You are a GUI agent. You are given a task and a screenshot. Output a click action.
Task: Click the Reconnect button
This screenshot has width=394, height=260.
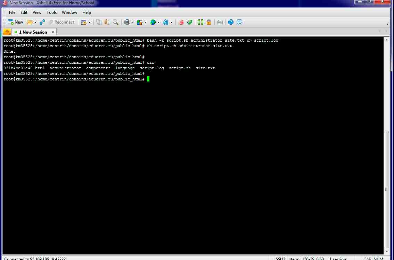(x=61, y=22)
